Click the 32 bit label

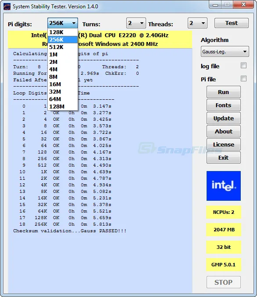click(x=224, y=247)
